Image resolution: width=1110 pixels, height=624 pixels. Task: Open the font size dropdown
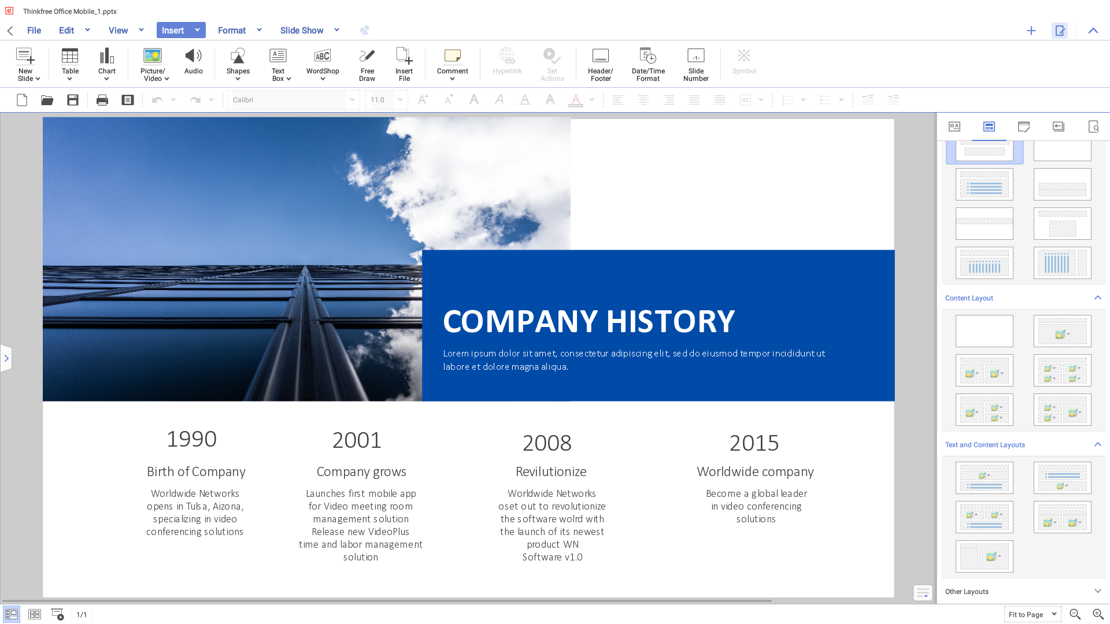click(400, 100)
